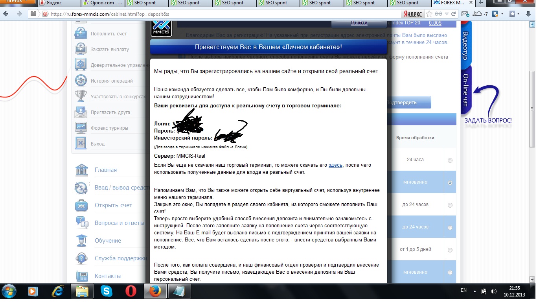
Task: Open the On-line чат side tab
Action: 465,90
